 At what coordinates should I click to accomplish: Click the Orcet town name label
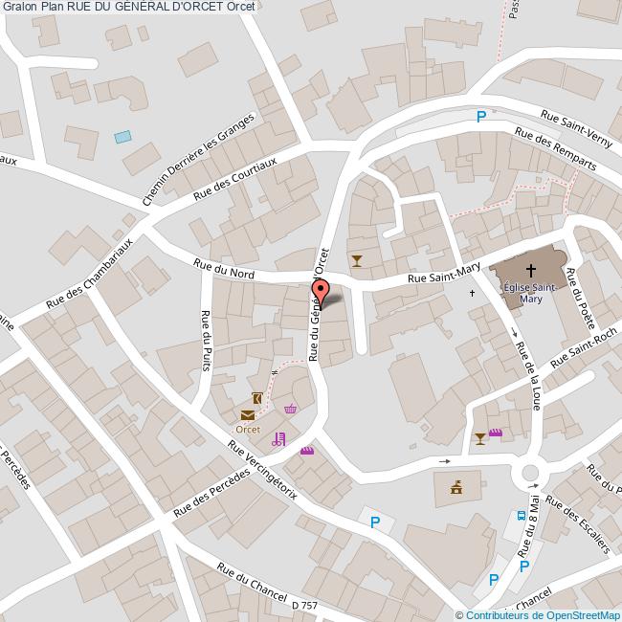(x=248, y=429)
